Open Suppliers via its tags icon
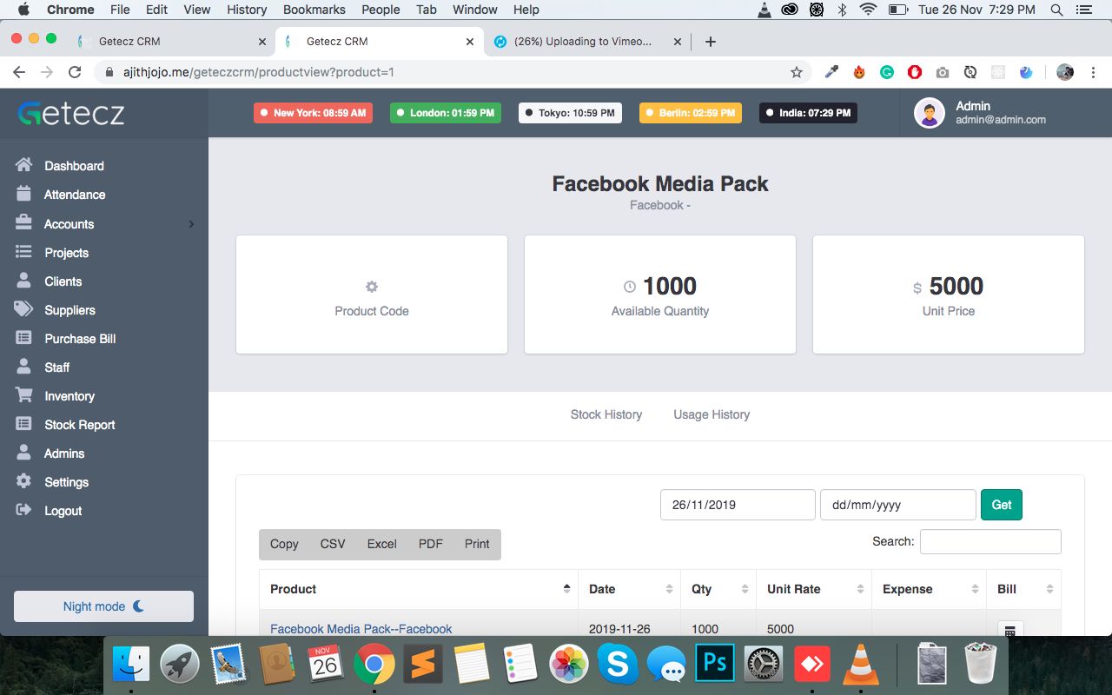Viewport: 1112px width, 695px height. (x=24, y=309)
